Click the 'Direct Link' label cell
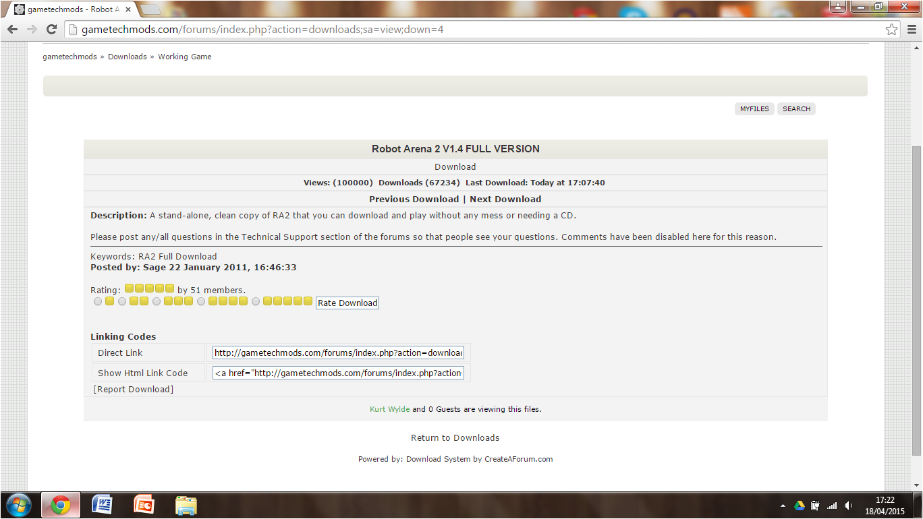The image size is (923, 519). point(148,353)
